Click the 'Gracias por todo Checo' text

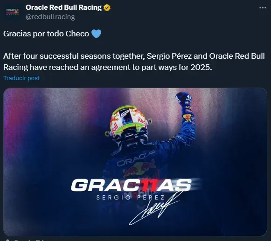click(x=46, y=34)
